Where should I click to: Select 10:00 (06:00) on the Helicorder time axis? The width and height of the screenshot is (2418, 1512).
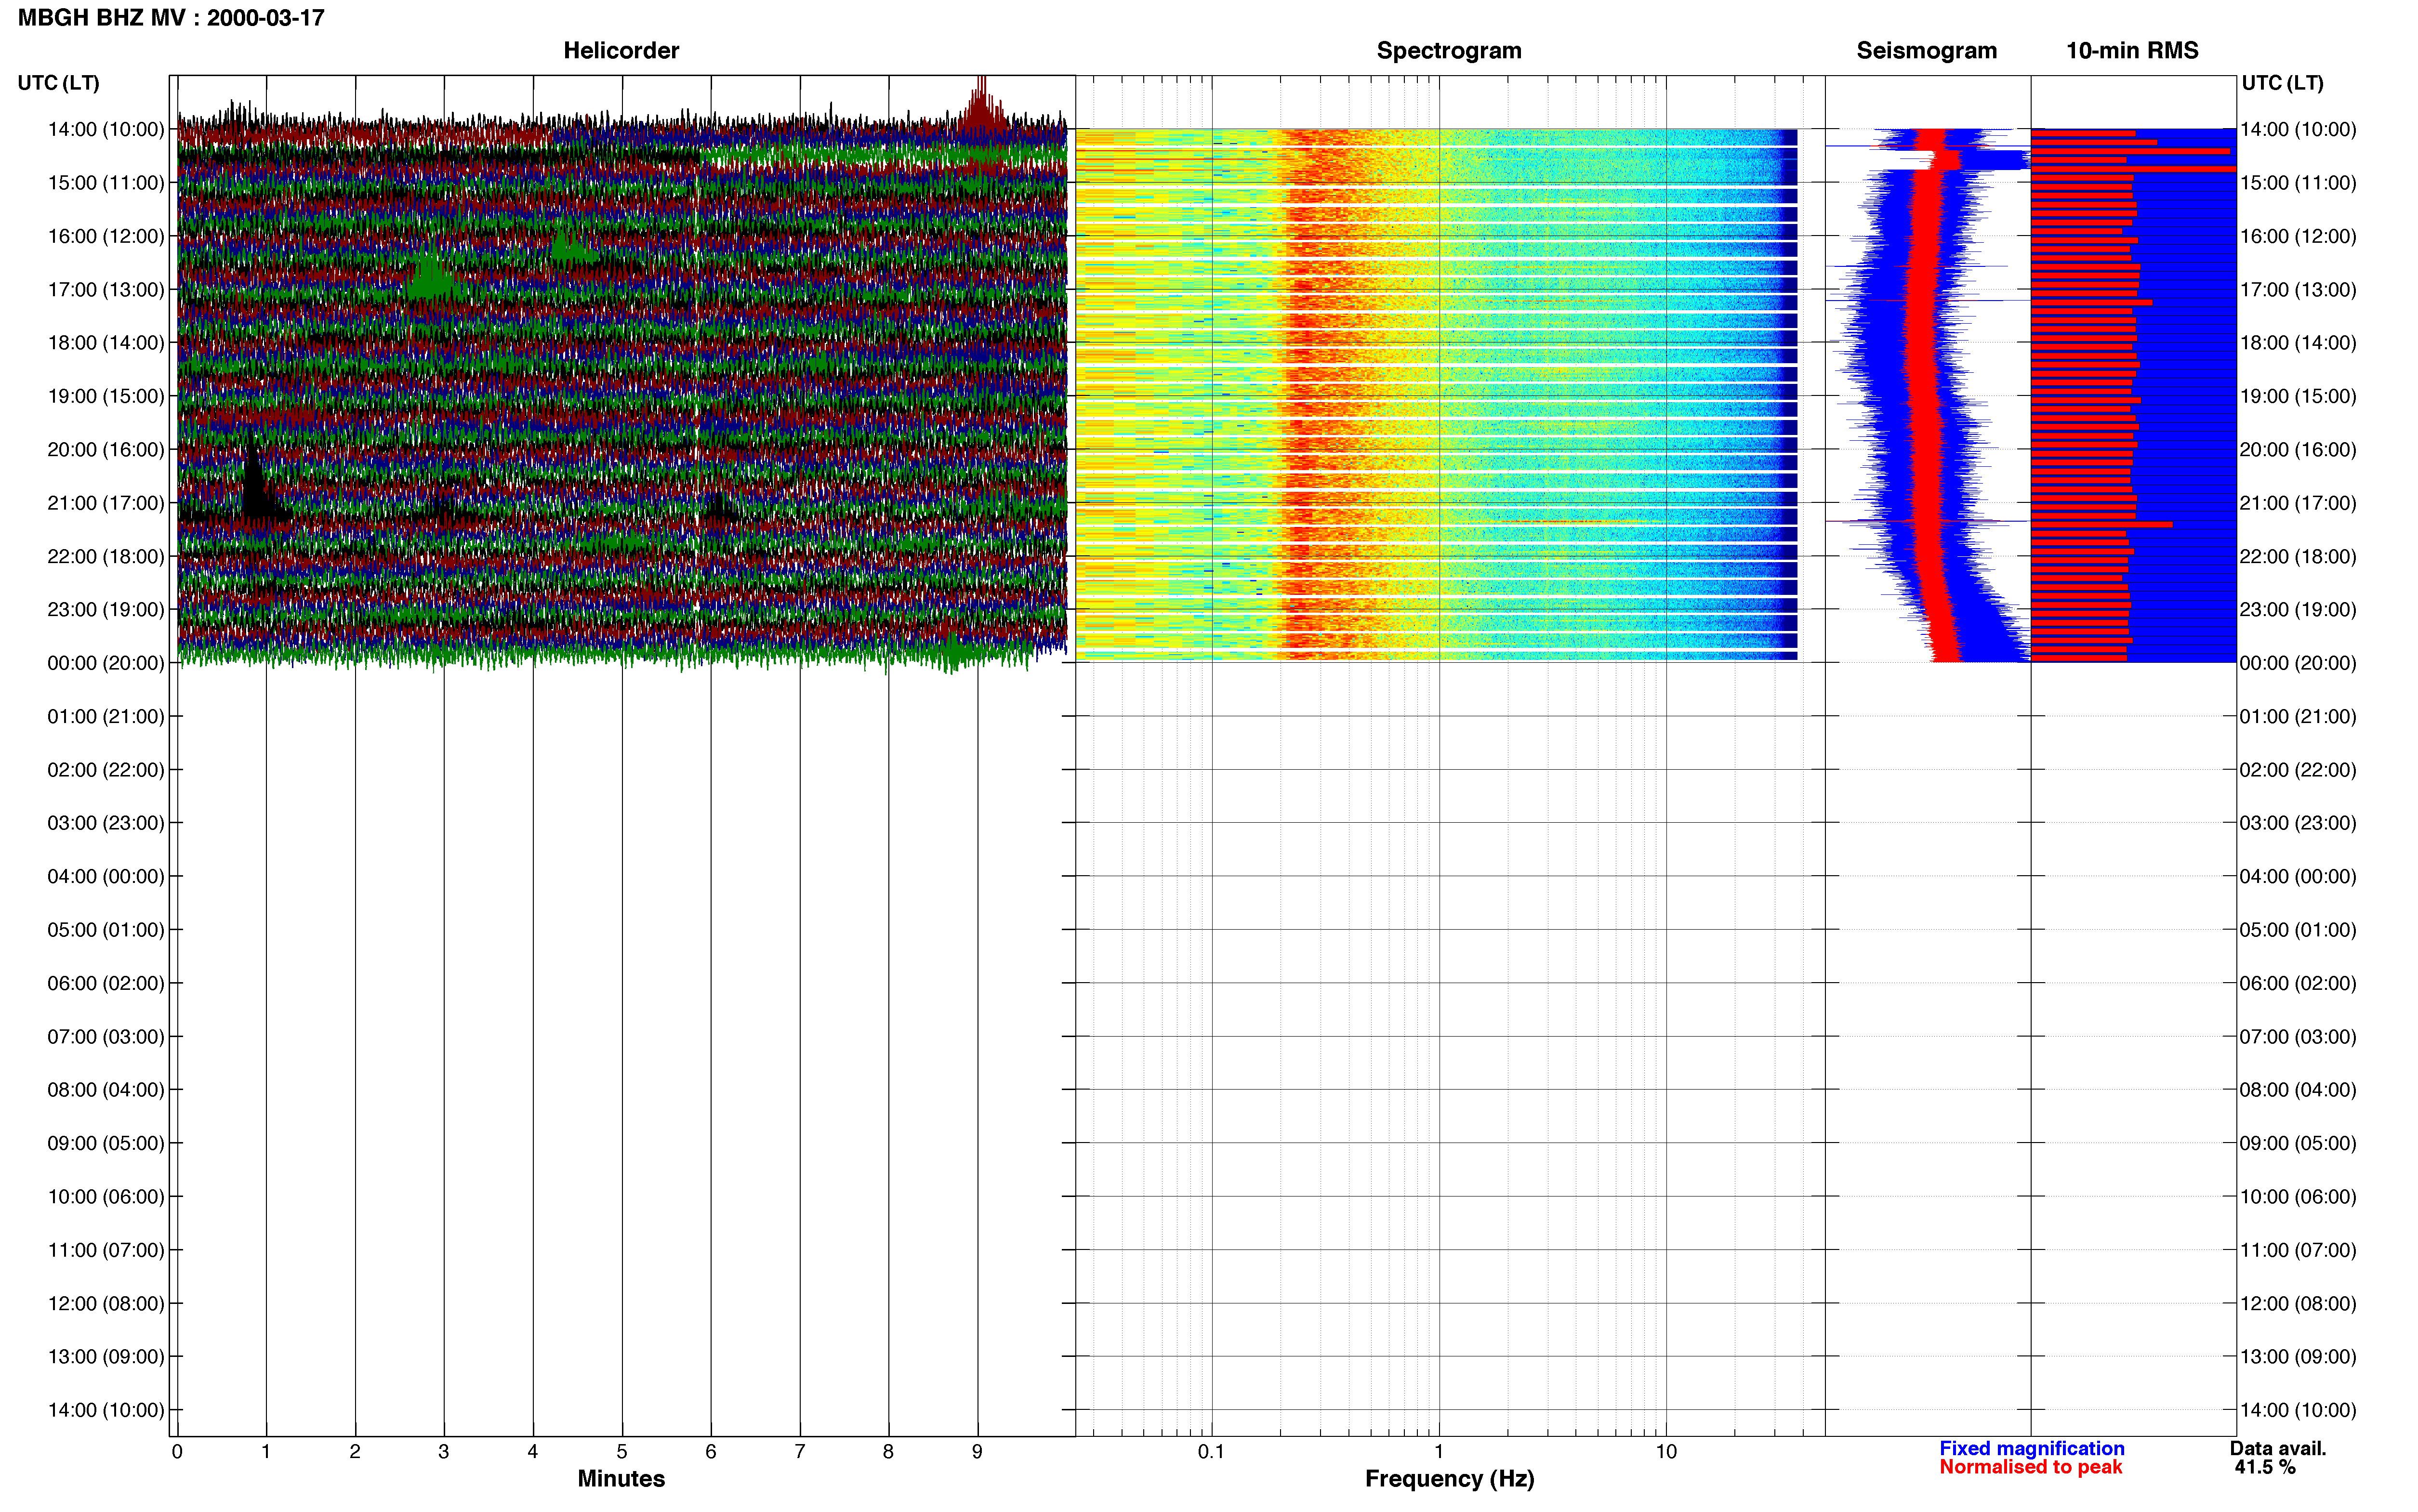[x=106, y=1197]
